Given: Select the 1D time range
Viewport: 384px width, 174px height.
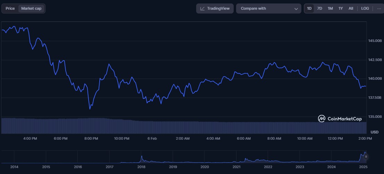Looking at the screenshot, I should coord(309,8).
